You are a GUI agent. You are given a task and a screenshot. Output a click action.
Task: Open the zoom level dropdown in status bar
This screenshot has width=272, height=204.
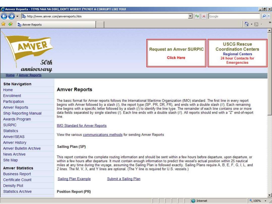(x=265, y=201)
